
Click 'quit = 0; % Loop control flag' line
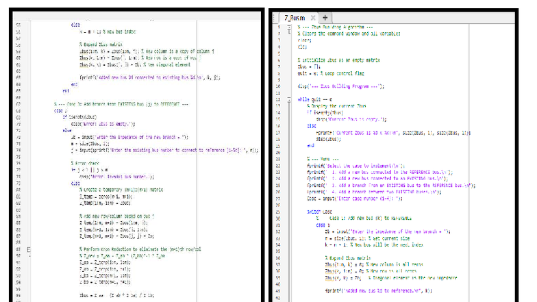(x=330, y=73)
